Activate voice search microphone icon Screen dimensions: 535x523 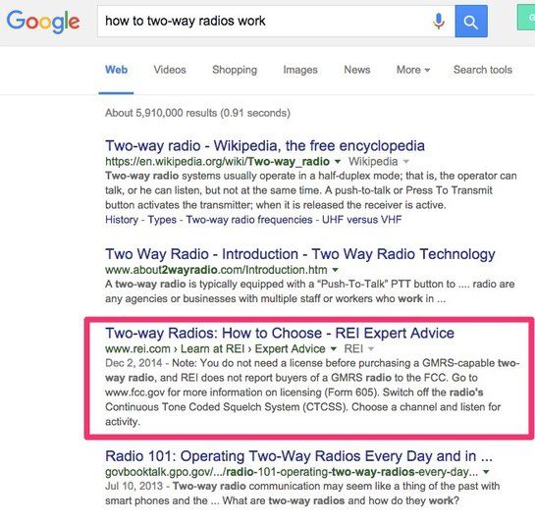pos(439,22)
